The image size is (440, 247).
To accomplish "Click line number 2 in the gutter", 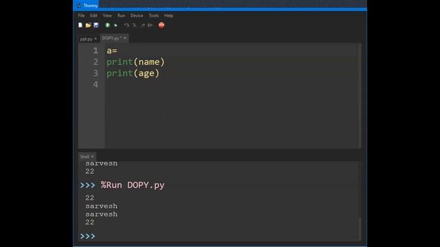I will click(96, 62).
